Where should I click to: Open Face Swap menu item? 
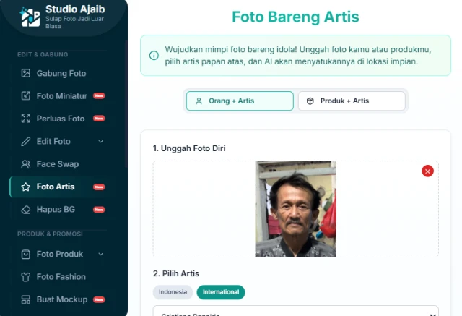(x=59, y=164)
